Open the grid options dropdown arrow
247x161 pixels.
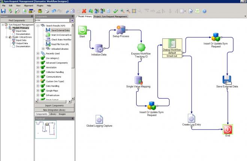pos(185,11)
